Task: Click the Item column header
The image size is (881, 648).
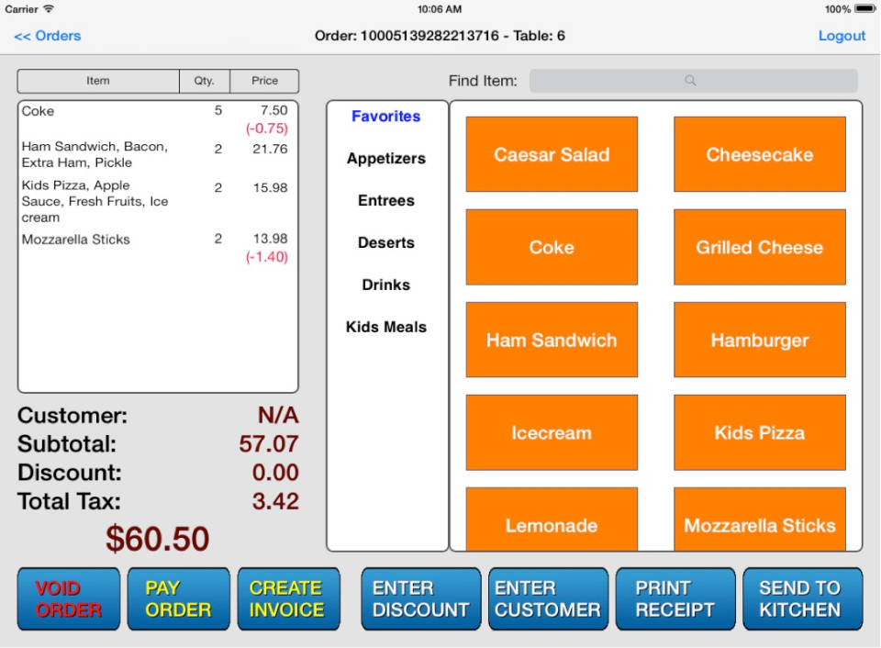Action: point(98,81)
